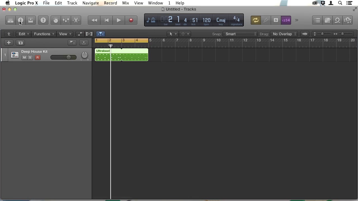The width and height of the screenshot is (358, 201).
Task: Click the 4/4 time signature display
Action: click(236, 20)
